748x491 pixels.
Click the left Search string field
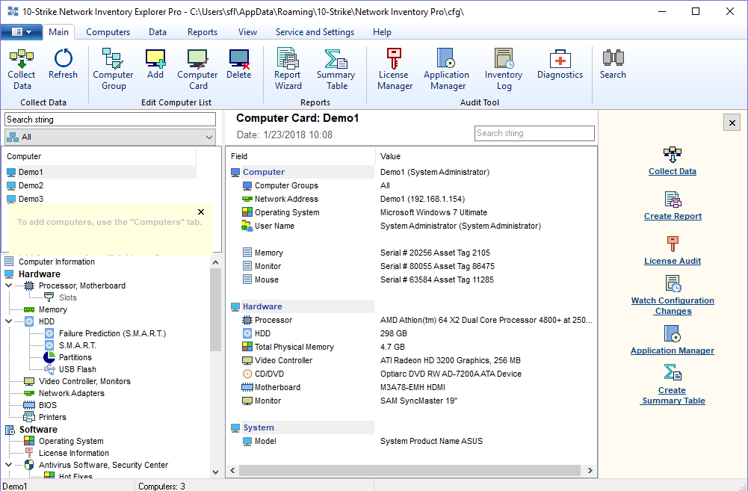[x=110, y=120]
